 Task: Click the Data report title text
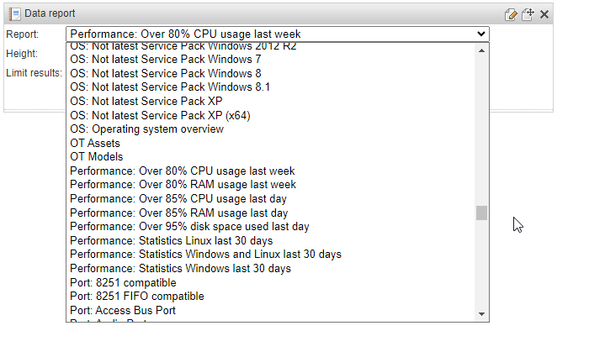click(50, 13)
